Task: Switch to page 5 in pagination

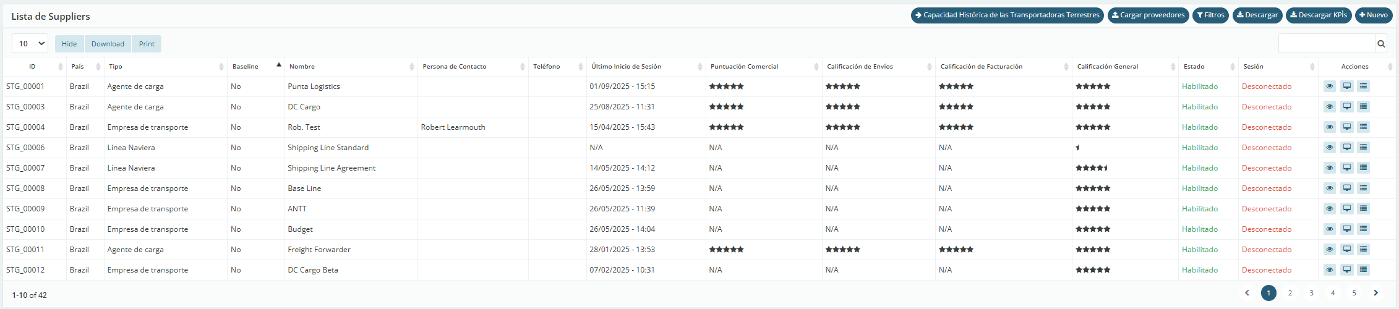Action: [x=1354, y=293]
